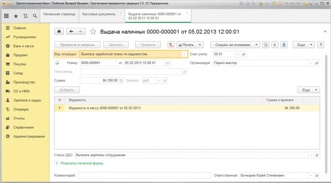This screenshot has height=183, width=331.
Task: Open Favorites star in top panel
Action: 16,16
